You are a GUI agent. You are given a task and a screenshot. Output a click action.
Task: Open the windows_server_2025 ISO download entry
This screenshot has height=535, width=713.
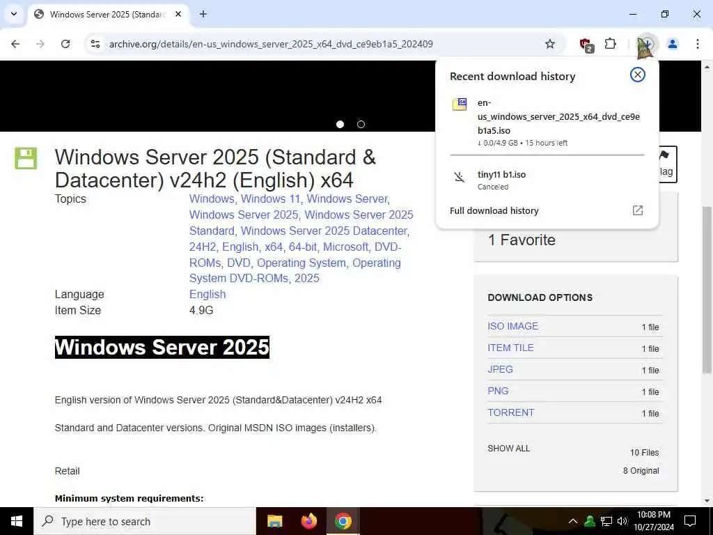pos(547,123)
